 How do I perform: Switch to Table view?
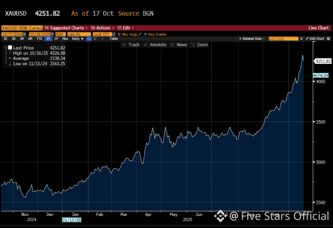tap(113, 38)
